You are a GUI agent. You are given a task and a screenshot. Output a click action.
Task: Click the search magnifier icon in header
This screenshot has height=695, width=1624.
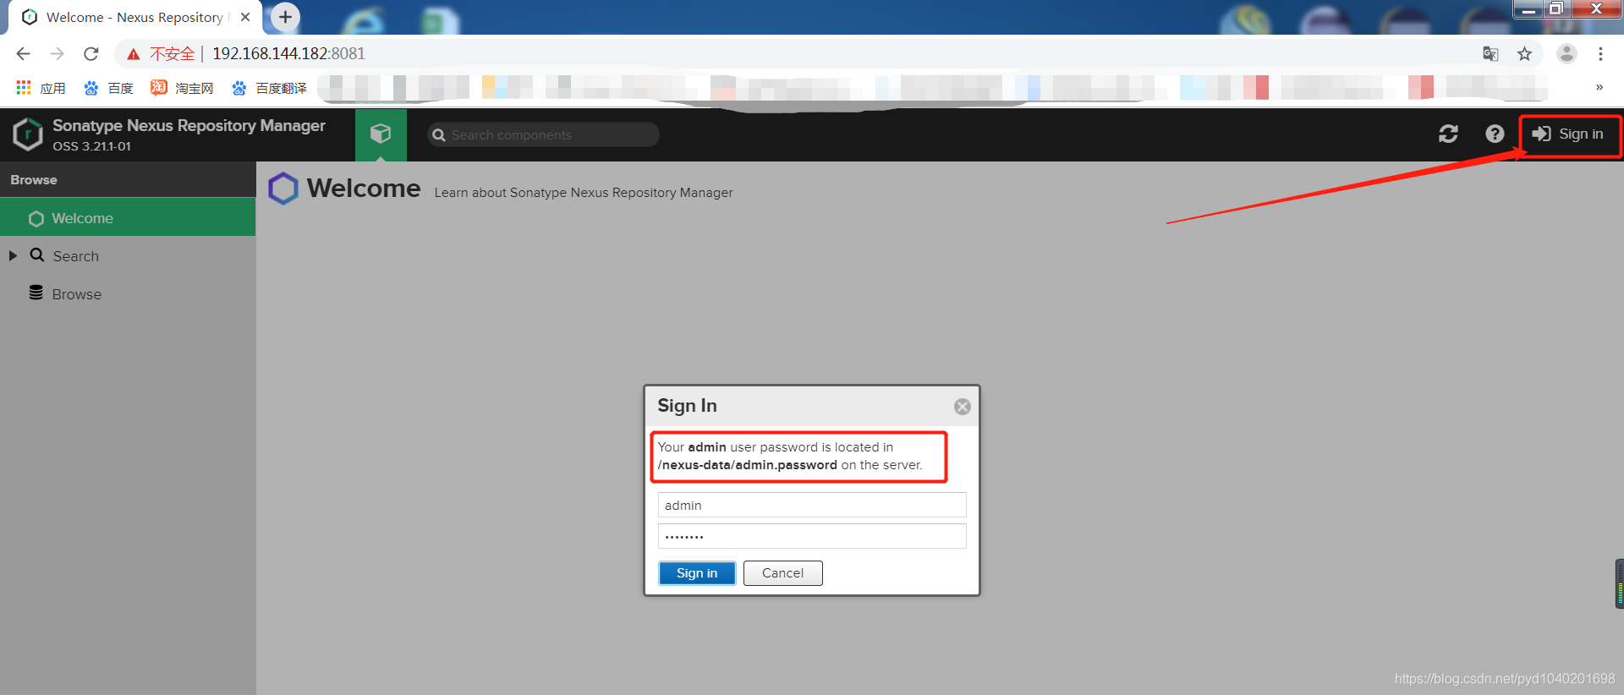tap(439, 135)
